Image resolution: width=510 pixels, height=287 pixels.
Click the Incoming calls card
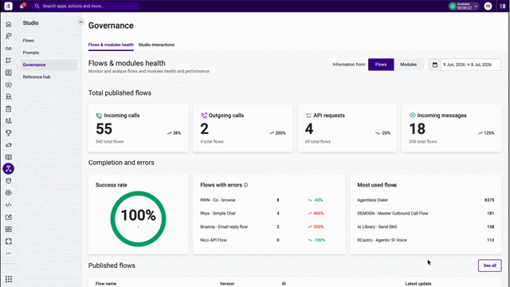coord(138,128)
